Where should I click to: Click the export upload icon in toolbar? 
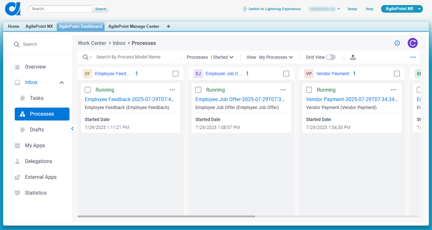pyautogui.click(x=353, y=57)
